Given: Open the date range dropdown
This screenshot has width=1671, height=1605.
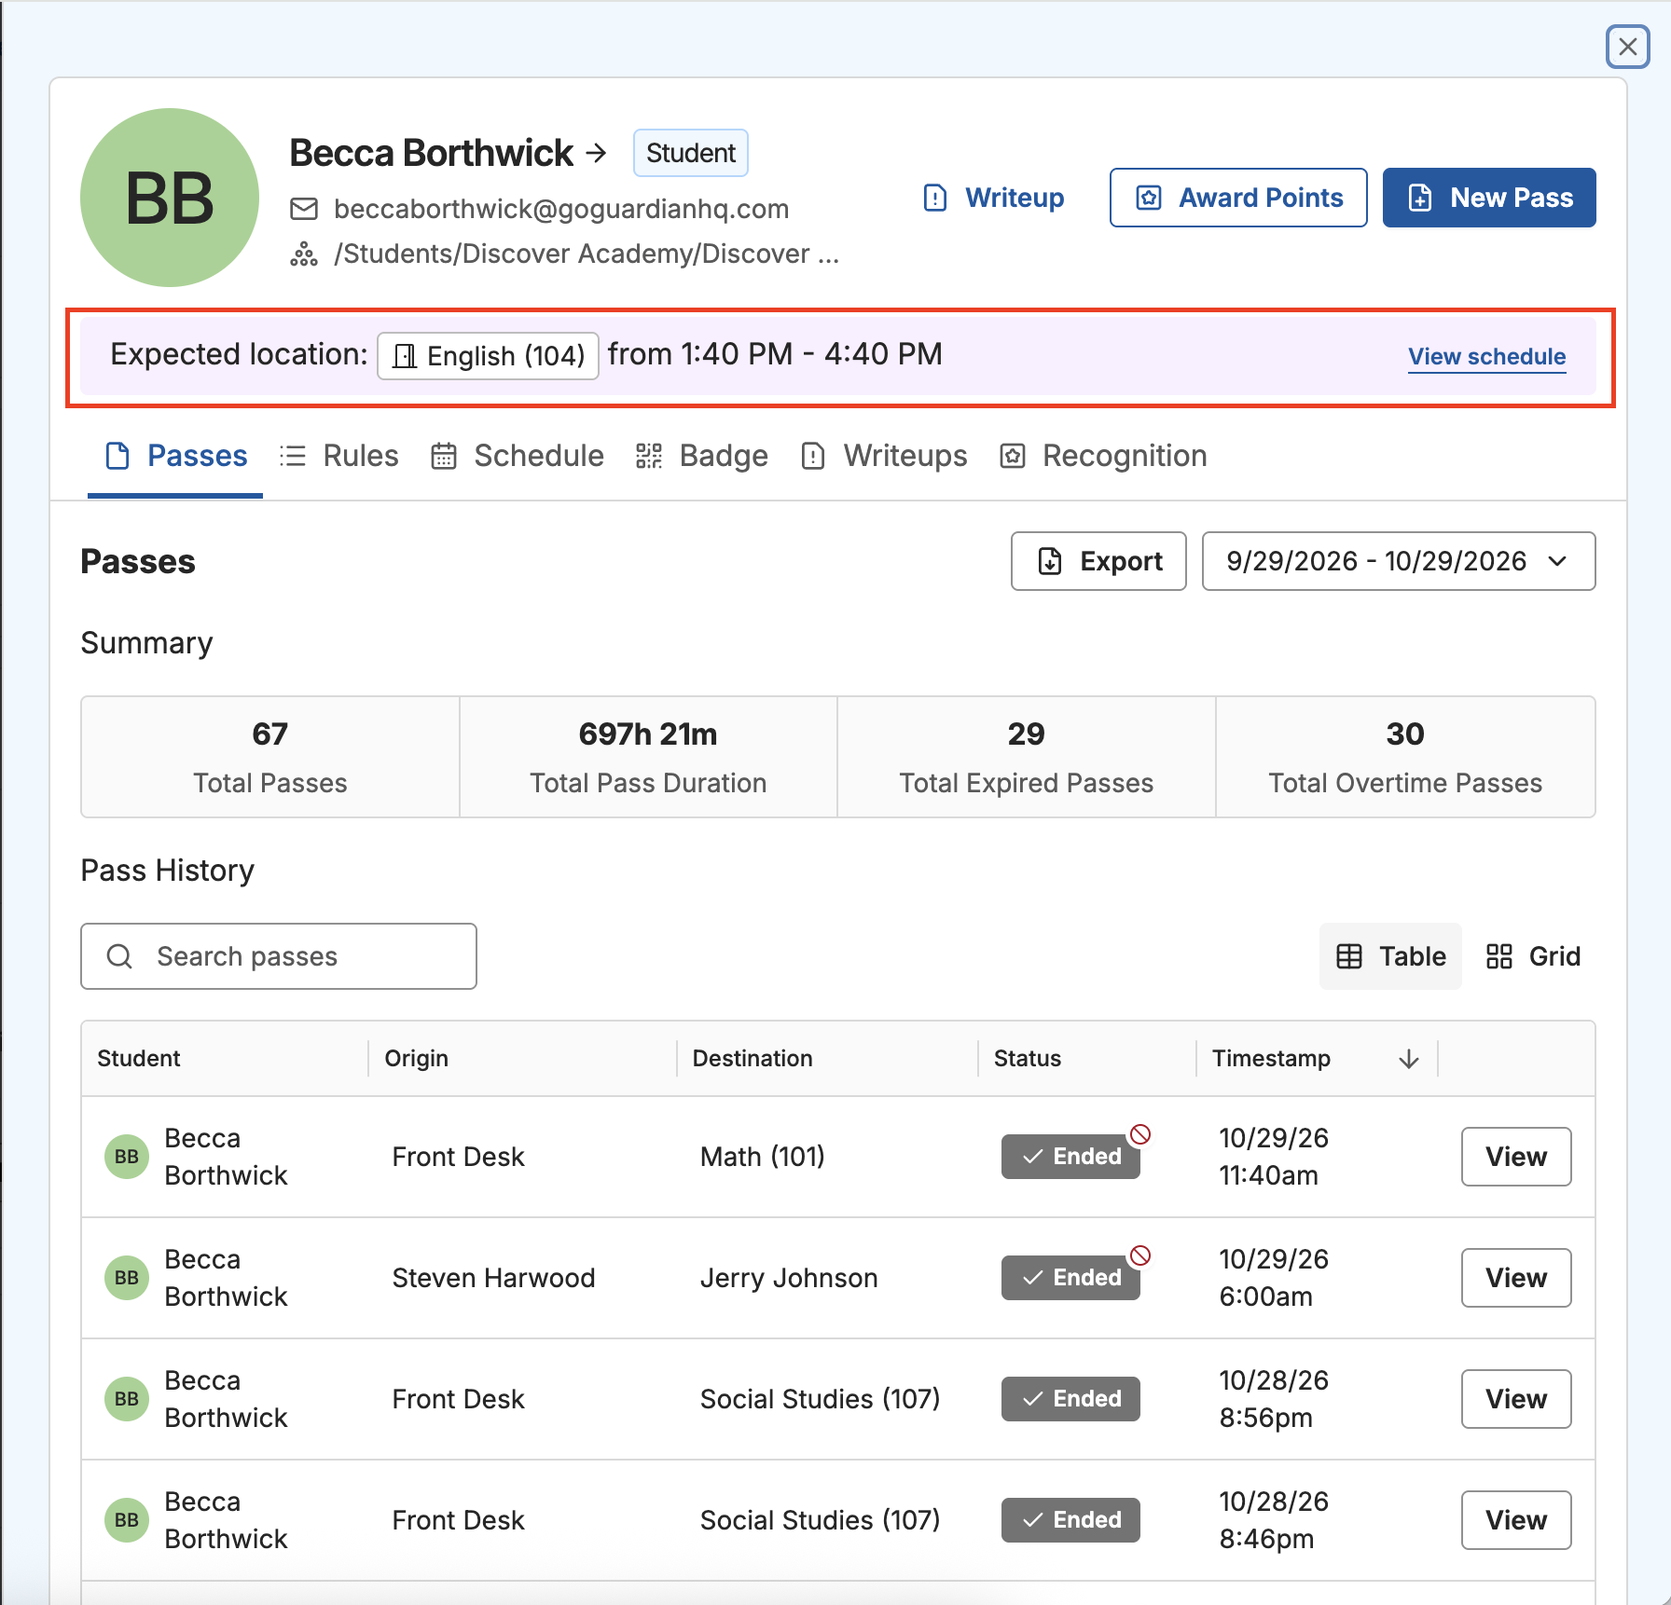Looking at the screenshot, I should 1399,561.
